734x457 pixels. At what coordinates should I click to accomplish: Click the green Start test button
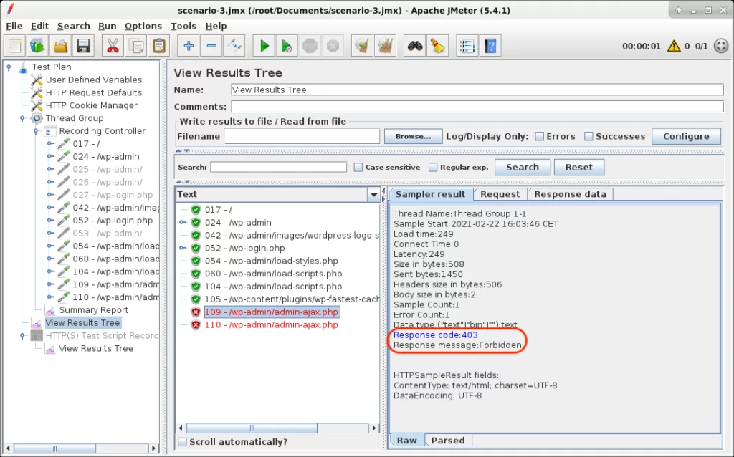pos(264,47)
